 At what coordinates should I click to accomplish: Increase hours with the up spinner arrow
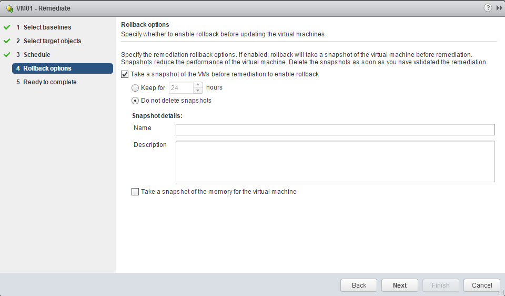(198, 85)
